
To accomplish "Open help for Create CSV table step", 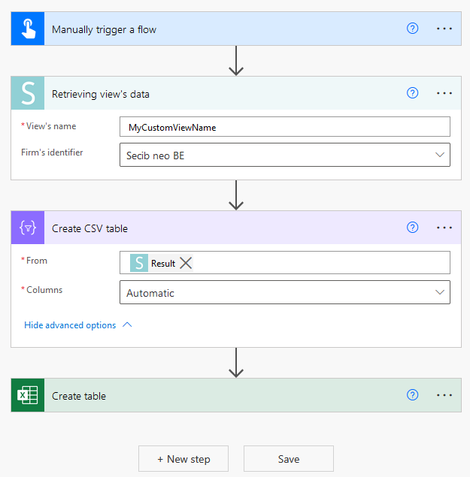I will point(412,228).
